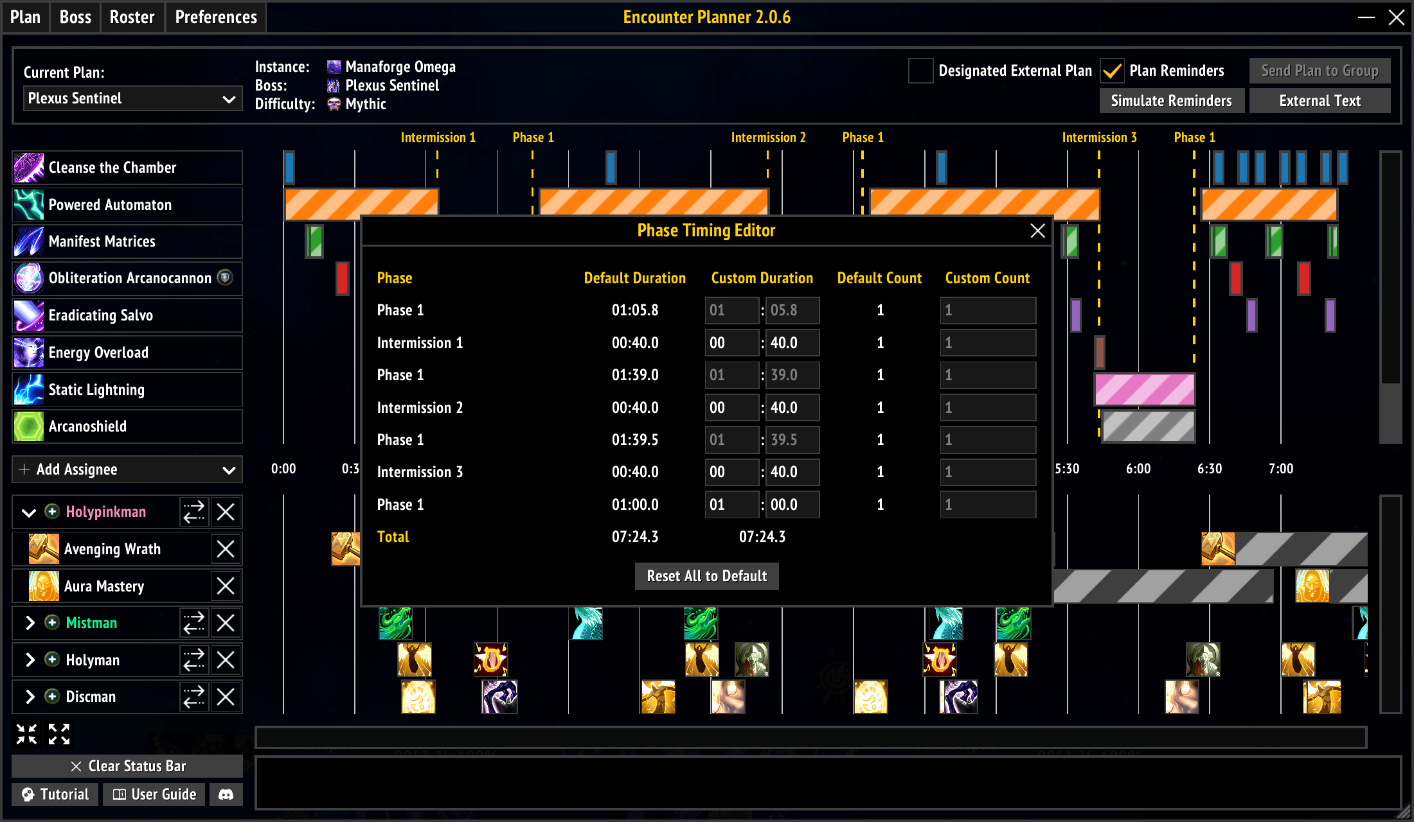Remove Aura Mastery from Holypinkman

pos(225,586)
